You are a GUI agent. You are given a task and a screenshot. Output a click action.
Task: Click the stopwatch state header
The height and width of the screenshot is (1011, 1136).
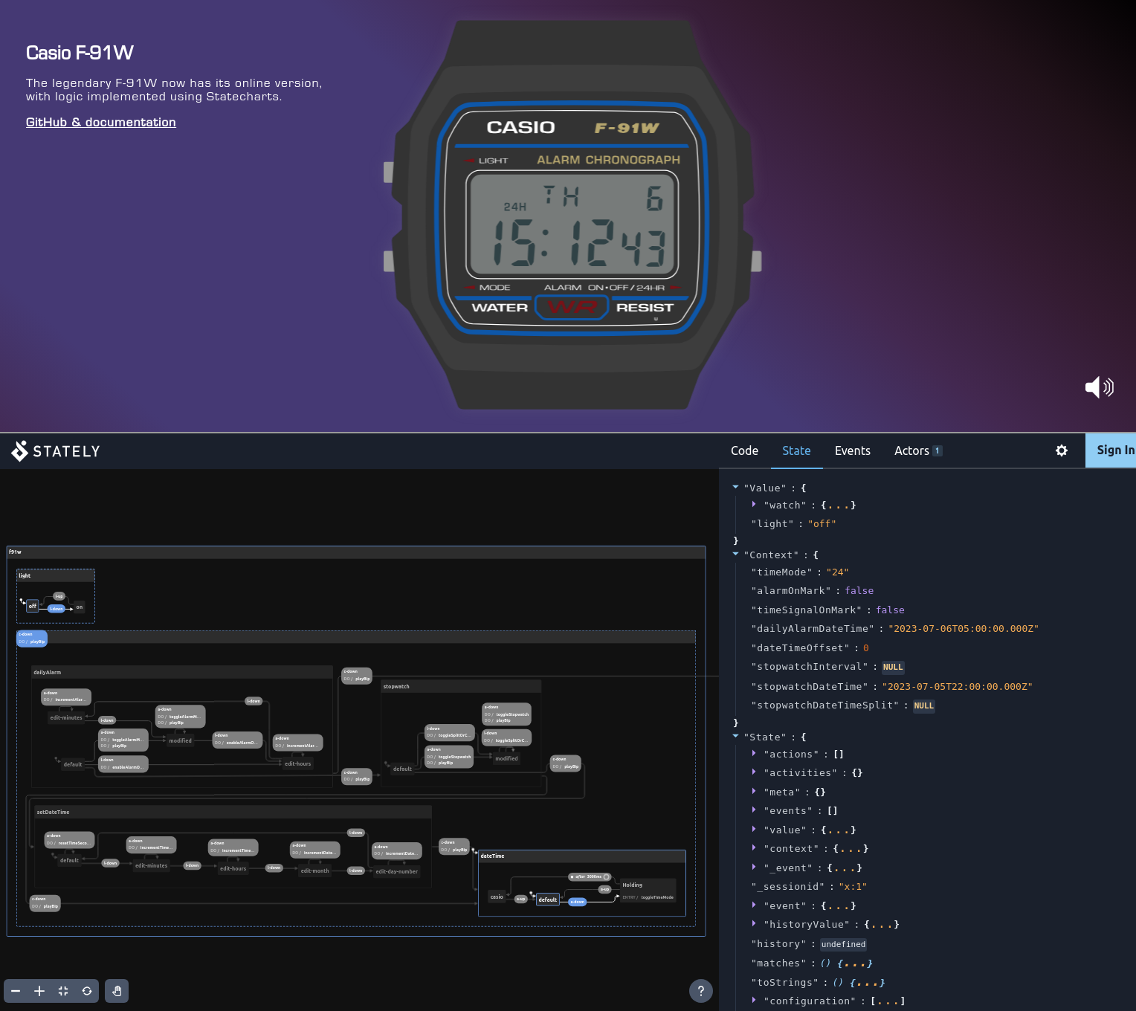pos(461,686)
